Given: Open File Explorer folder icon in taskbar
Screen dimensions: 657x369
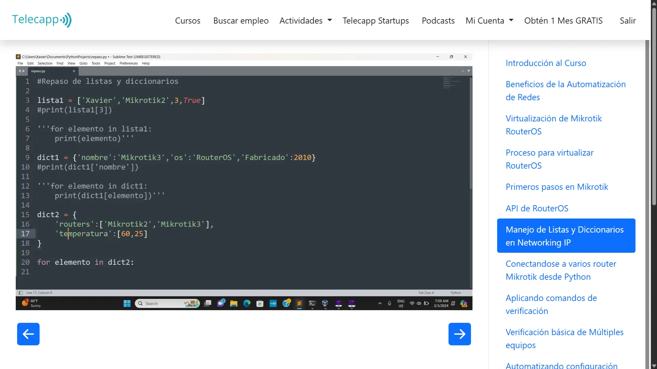Looking at the screenshot, I should click(234, 303).
